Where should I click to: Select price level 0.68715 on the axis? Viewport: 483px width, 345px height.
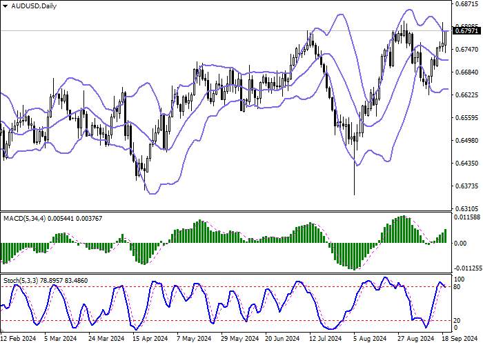466,4
